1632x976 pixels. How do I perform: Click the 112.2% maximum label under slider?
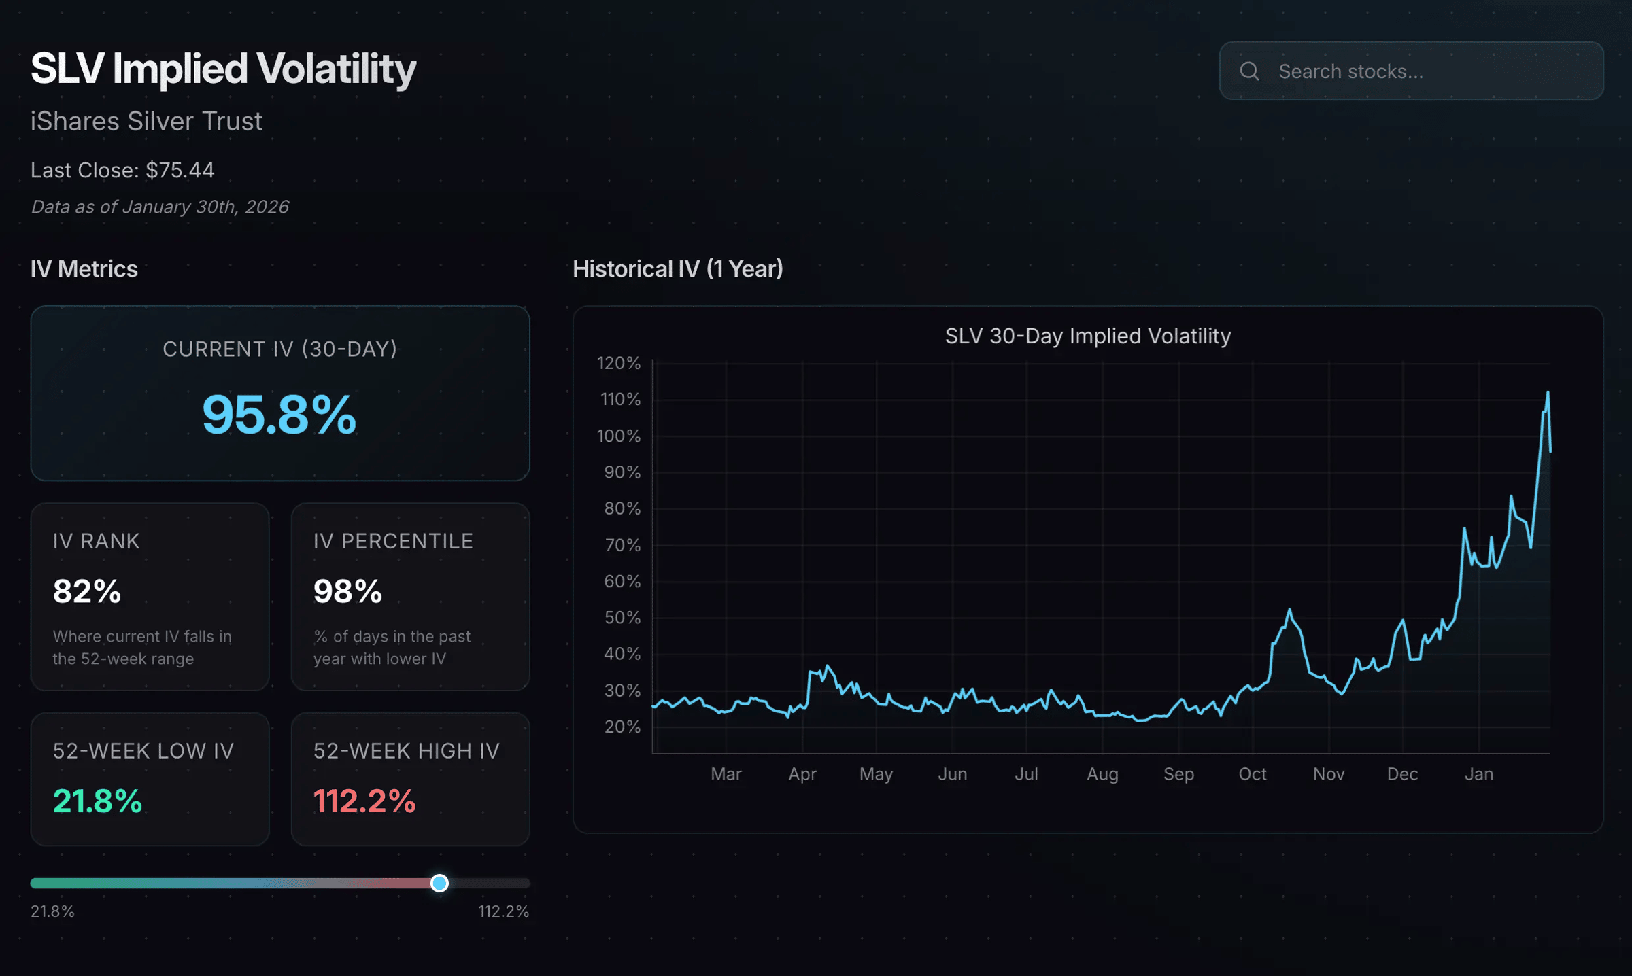tap(503, 911)
